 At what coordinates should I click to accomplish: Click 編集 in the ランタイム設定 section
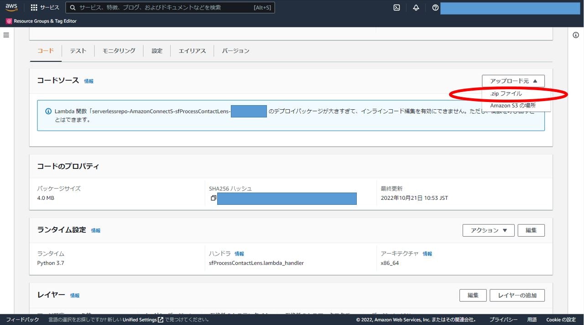(x=531, y=230)
